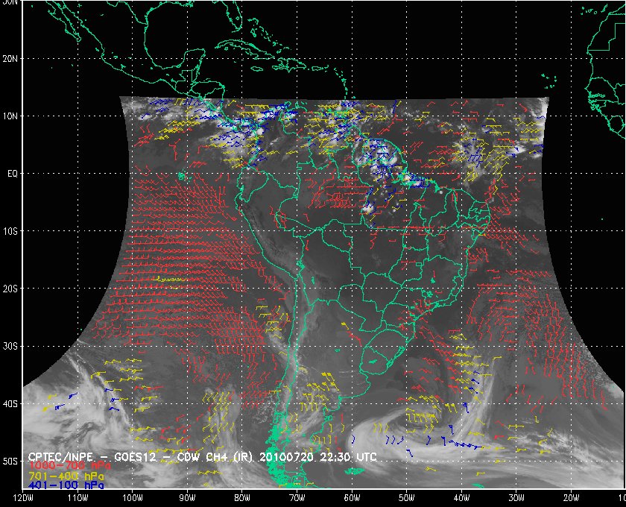Click the 70W longitude label
The image size is (626, 507).
point(297,497)
